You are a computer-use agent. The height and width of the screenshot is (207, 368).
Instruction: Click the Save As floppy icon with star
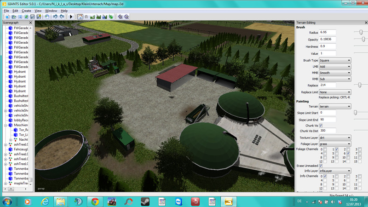click(39, 17)
